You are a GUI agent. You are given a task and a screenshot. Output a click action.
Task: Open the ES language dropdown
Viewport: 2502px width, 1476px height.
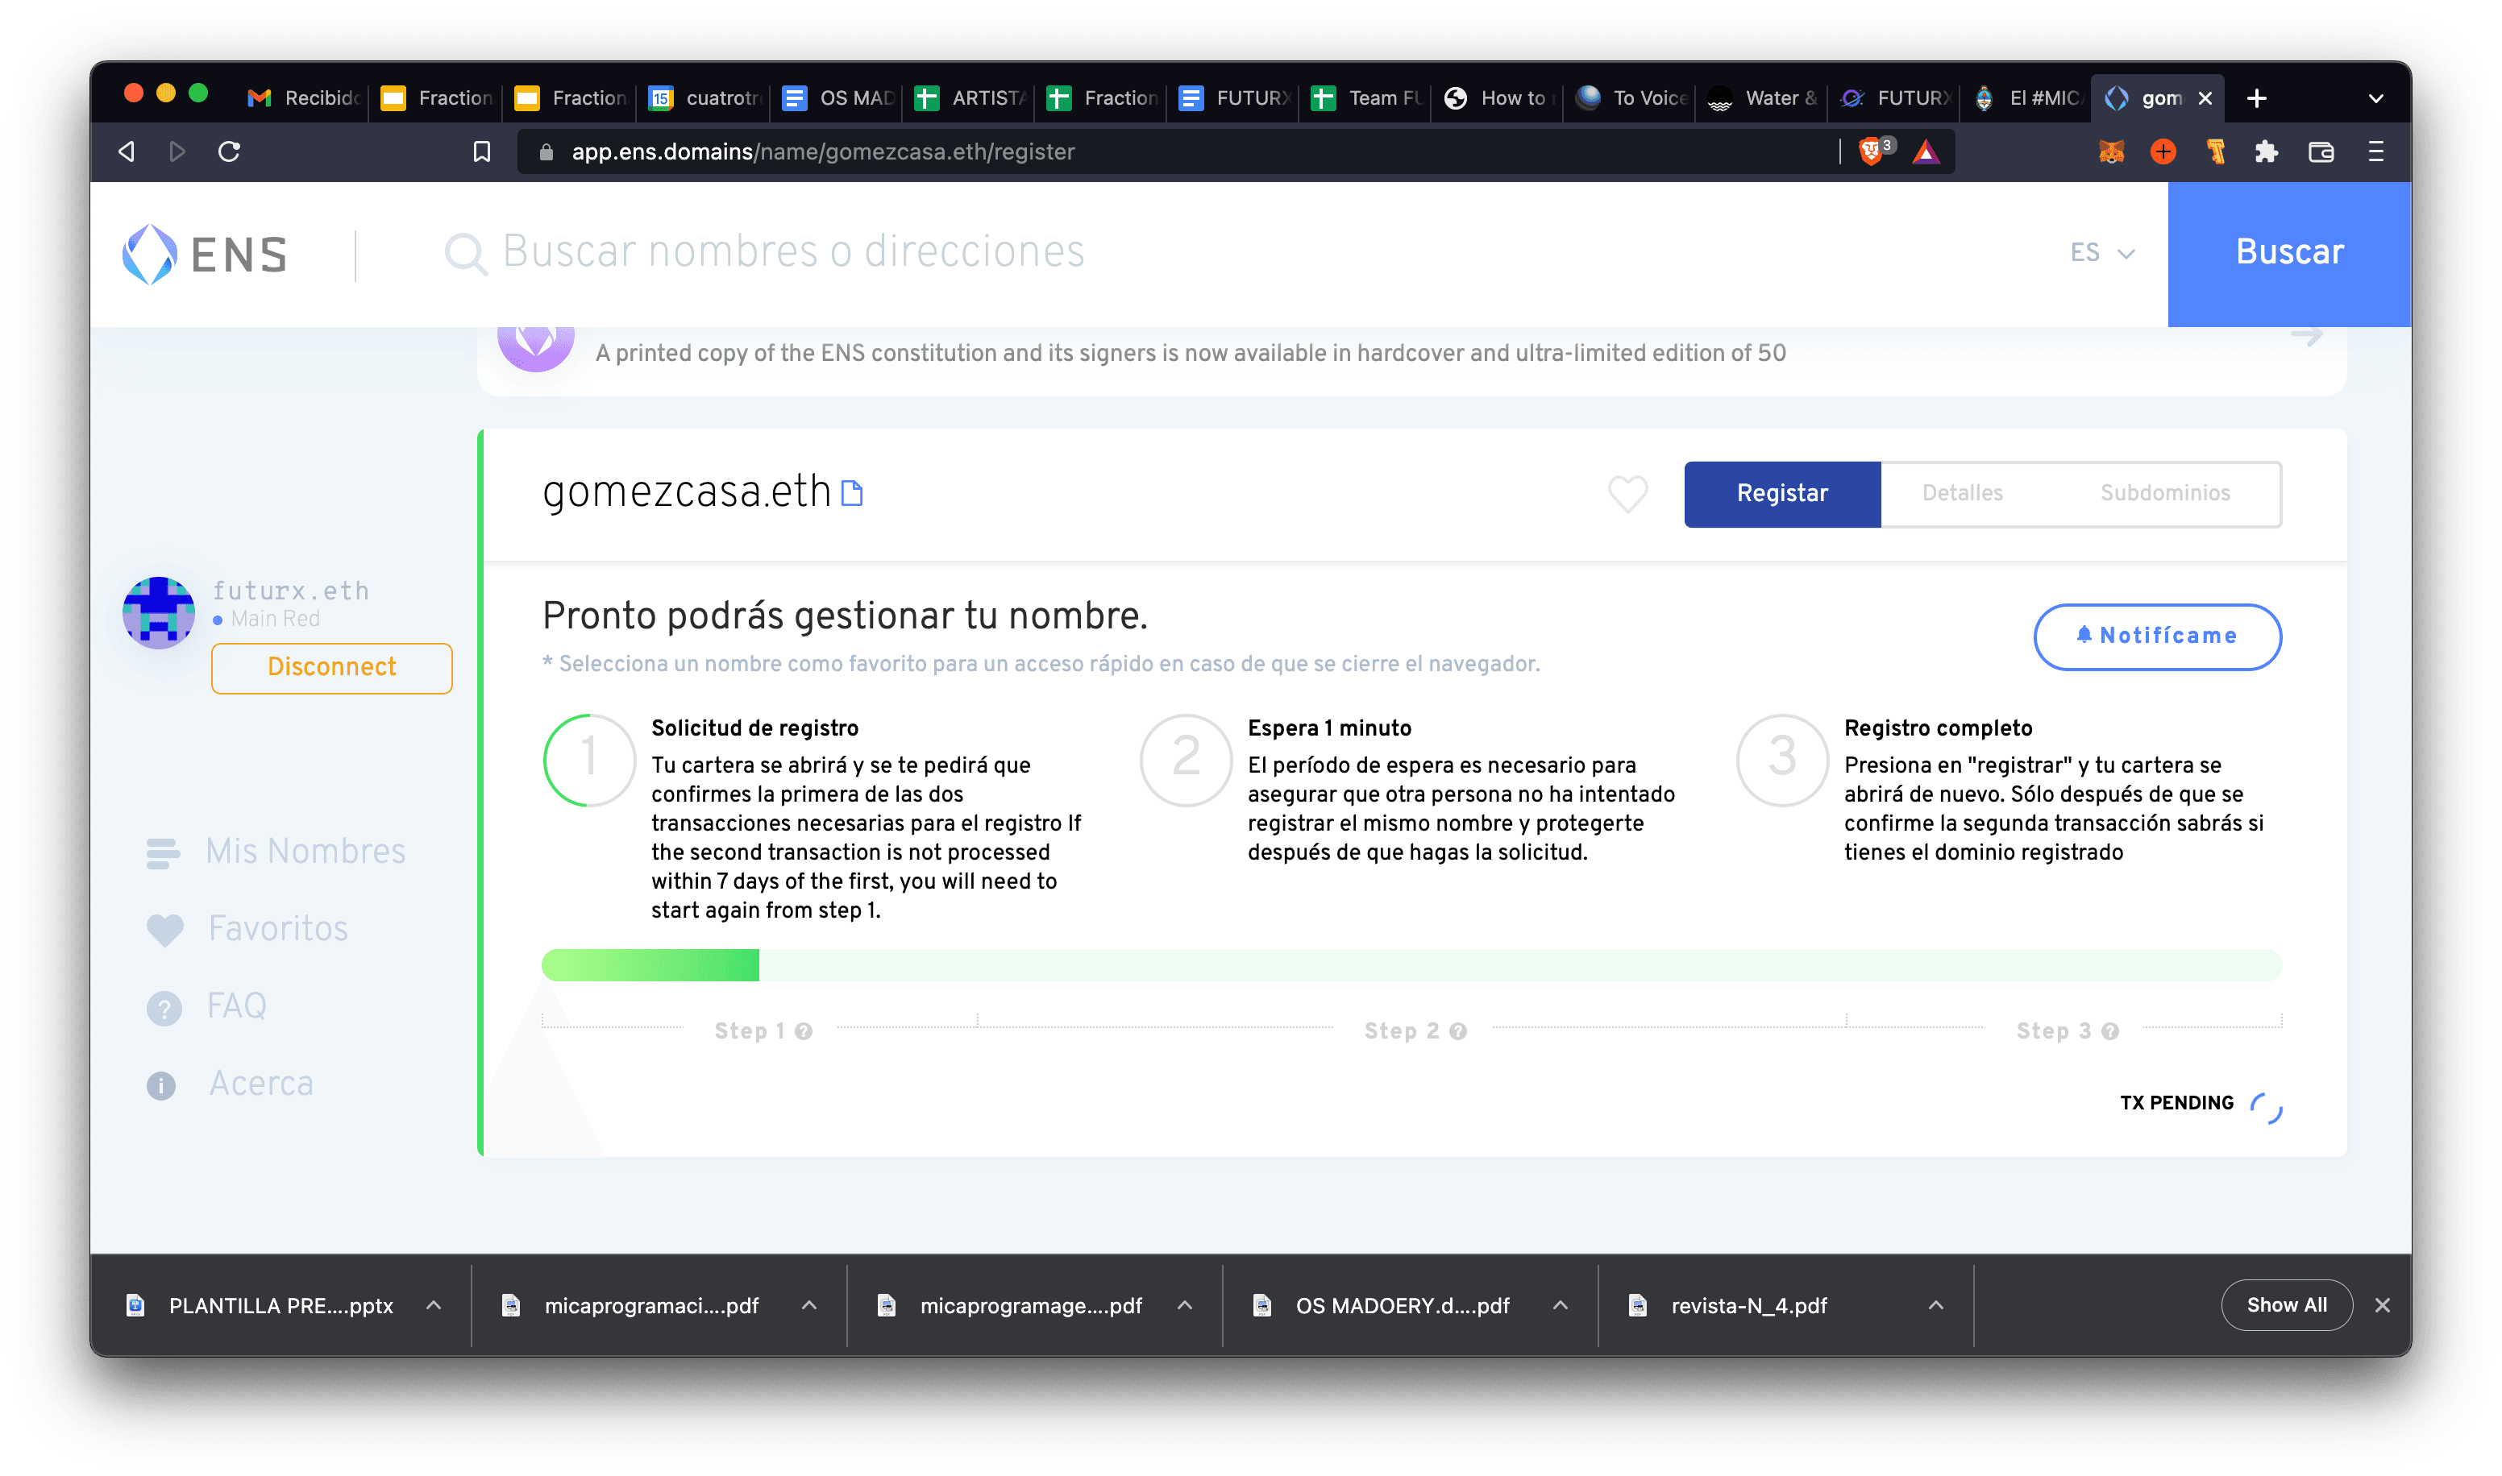pyautogui.click(x=2102, y=253)
